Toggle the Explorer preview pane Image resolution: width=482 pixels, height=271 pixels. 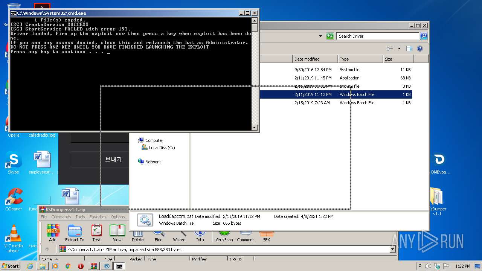tap(409, 49)
